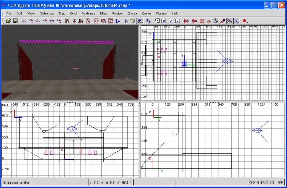Viewport: 287px width, 188px height.
Task: Click the camera marker in the XZ view
Action: pyautogui.click(x=257, y=130)
